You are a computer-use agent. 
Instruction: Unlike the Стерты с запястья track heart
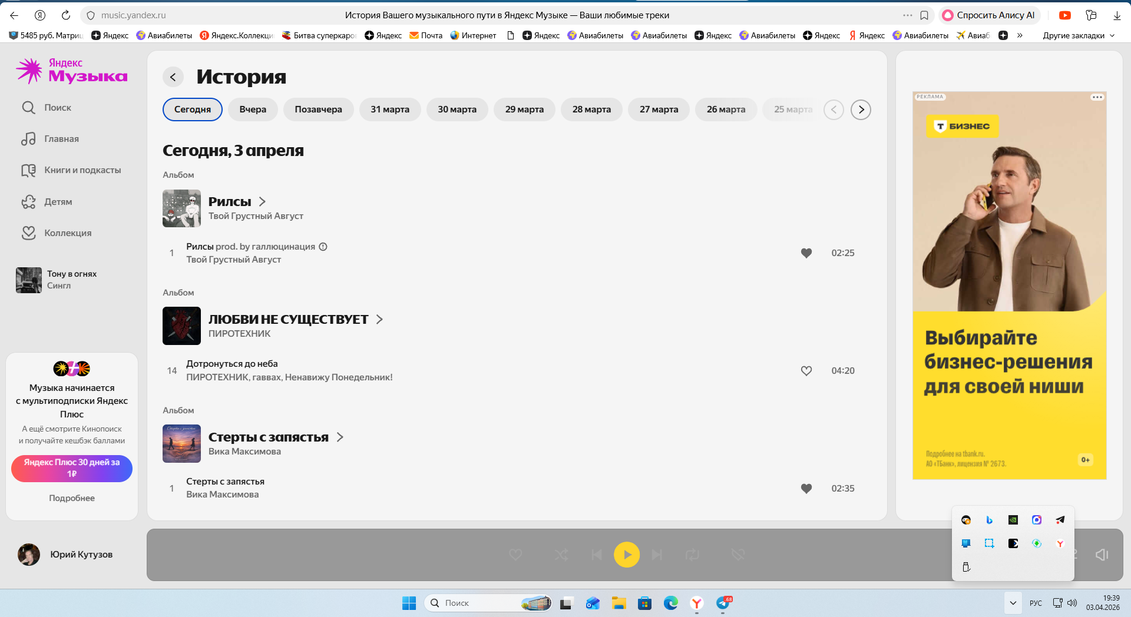tap(806, 489)
